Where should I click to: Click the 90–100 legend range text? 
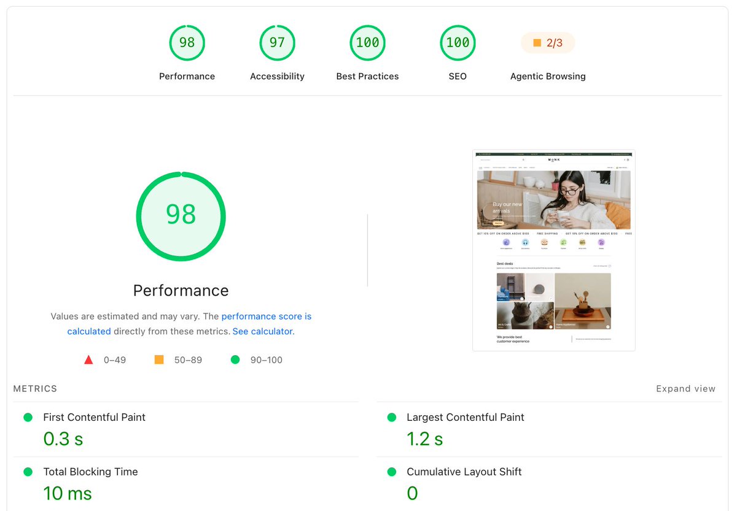[267, 360]
